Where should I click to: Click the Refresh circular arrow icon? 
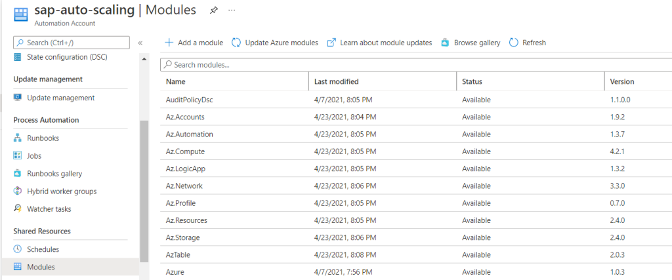click(514, 43)
